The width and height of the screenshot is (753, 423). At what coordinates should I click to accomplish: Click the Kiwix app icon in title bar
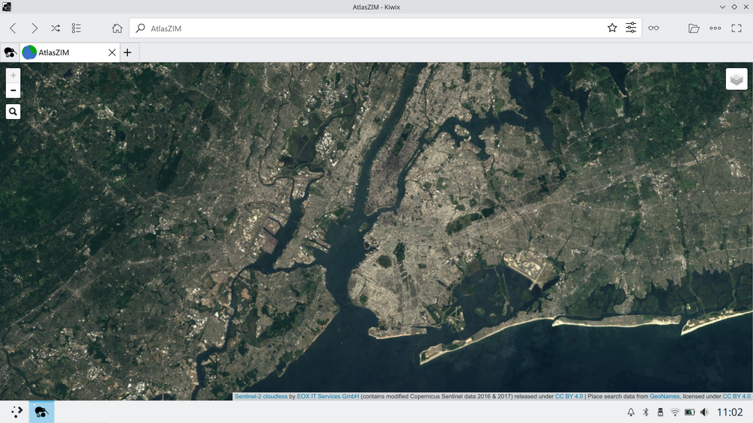[6, 7]
